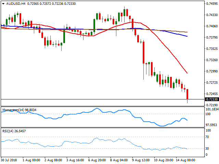The image size is (219, 164).
Task: Select the 0.72990 price axis label
Action: (x=212, y=71)
